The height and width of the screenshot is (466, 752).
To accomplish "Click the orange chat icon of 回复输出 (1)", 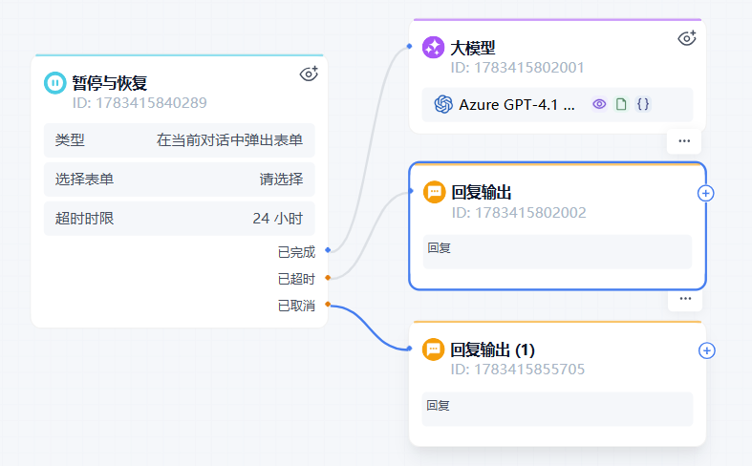I will (433, 349).
